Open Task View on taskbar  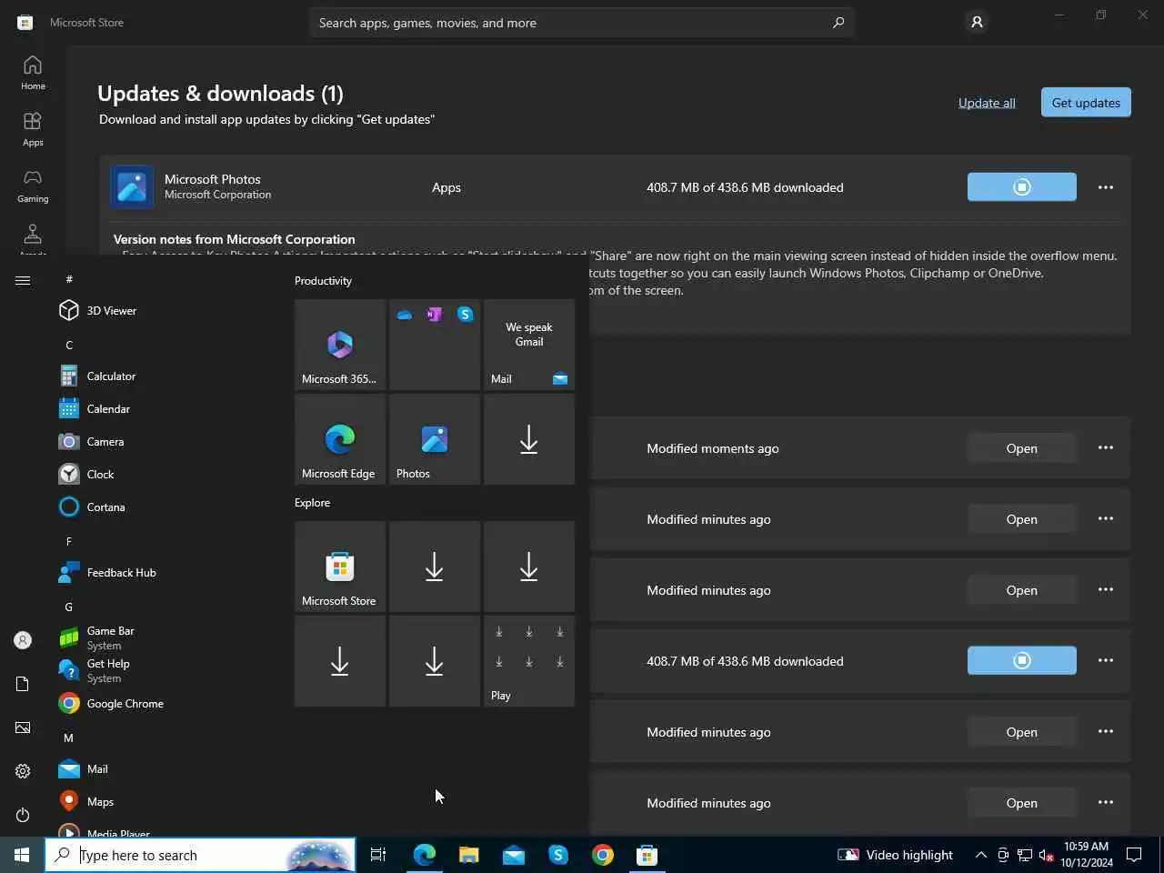pos(378,855)
